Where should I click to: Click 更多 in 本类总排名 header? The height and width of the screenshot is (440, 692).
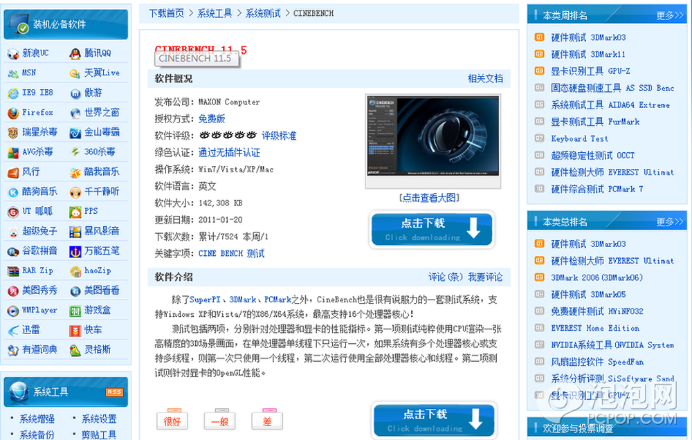[x=669, y=221]
